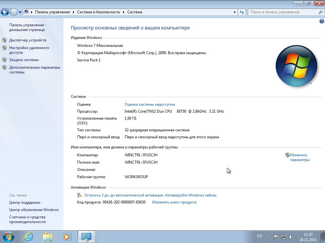Image resolution: width=325 pixels, height=243 pixels.
Task: Select 'Windows 7 Максимальная' text
Action: pos(100,46)
